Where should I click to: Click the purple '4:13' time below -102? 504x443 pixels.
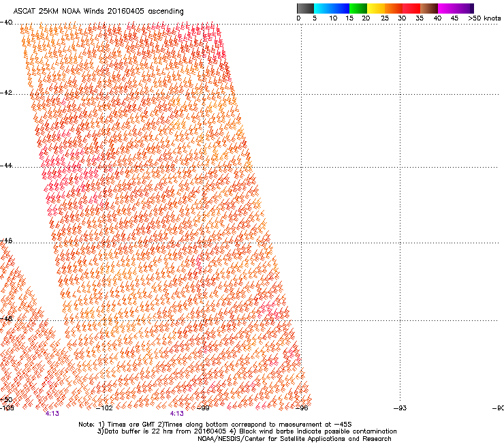click(x=52, y=414)
